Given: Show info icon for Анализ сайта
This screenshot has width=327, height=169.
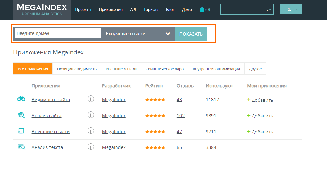Looking at the screenshot, I should click(91, 115).
